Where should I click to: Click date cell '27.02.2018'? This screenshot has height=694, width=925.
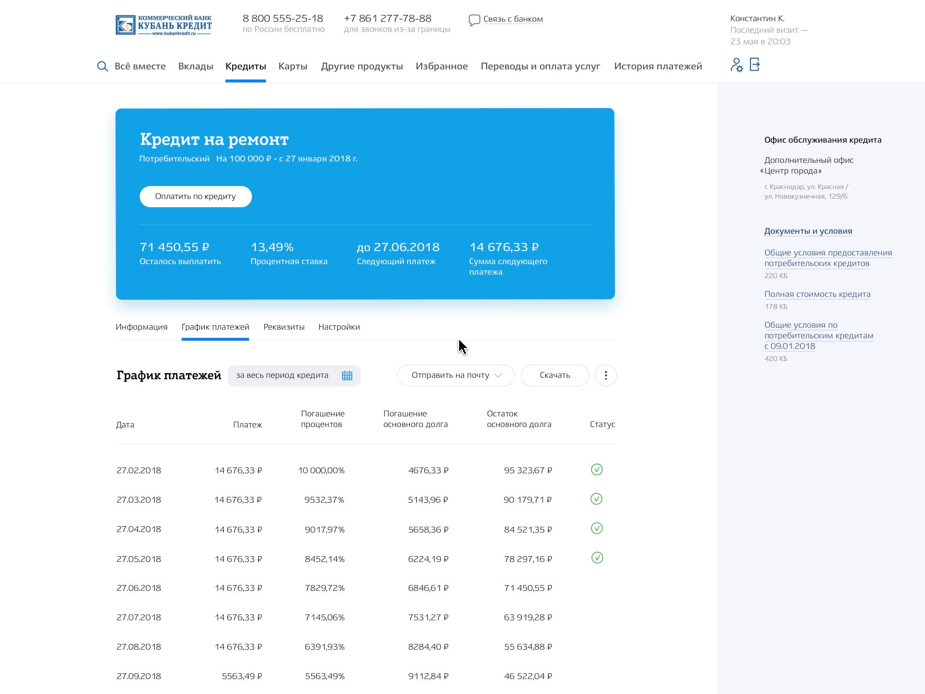tap(139, 470)
